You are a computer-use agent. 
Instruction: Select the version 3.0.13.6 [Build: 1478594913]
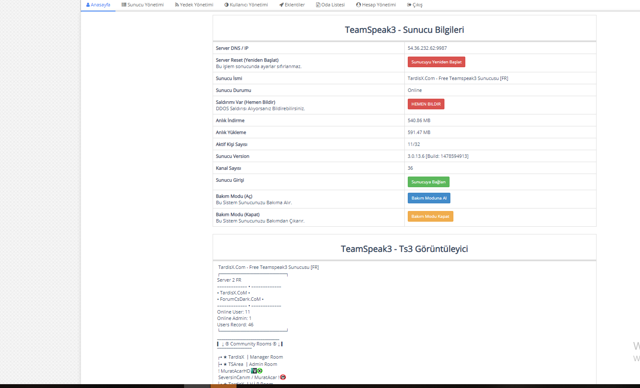click(x=438, y=156)
